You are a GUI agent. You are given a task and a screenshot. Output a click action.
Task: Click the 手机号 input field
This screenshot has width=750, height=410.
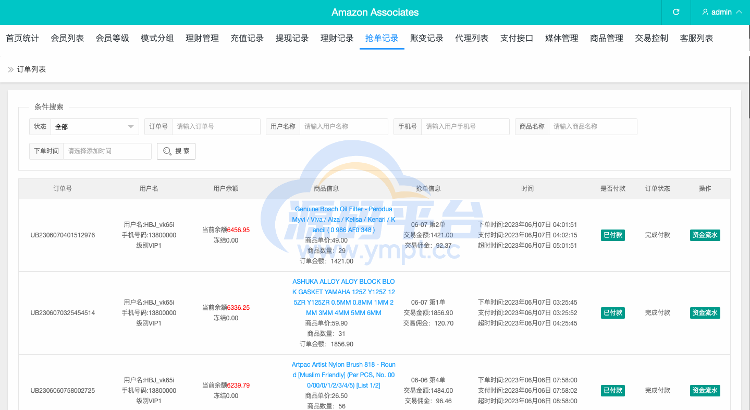pos(465,127)
